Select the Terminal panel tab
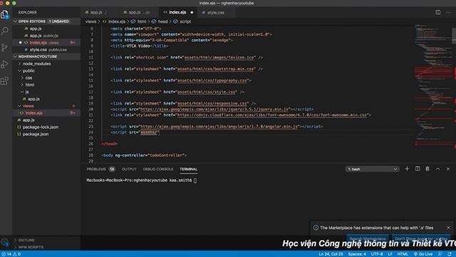 (x=188, y=169)
